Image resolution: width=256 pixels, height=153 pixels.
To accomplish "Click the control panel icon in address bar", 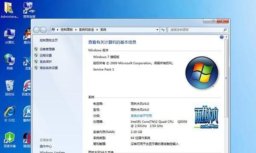I will (x=53, y=30).
